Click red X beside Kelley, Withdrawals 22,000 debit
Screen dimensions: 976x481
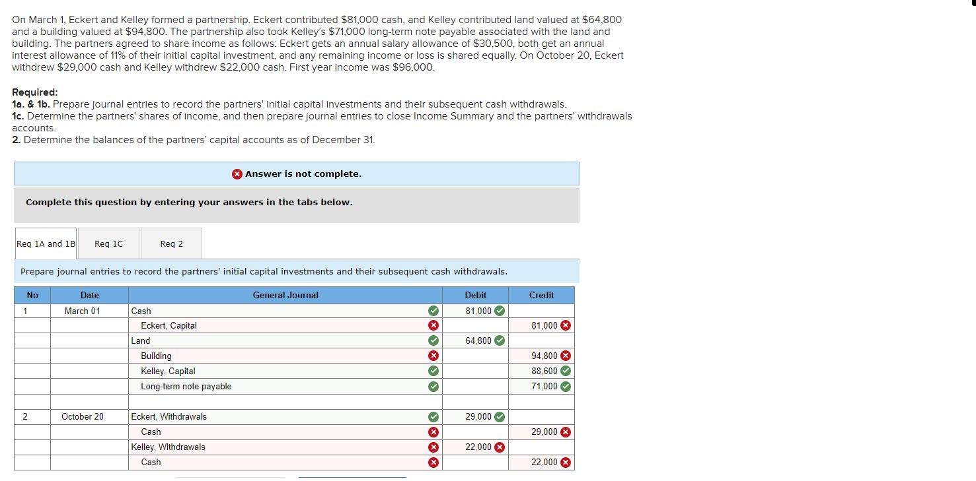point(502,447)
